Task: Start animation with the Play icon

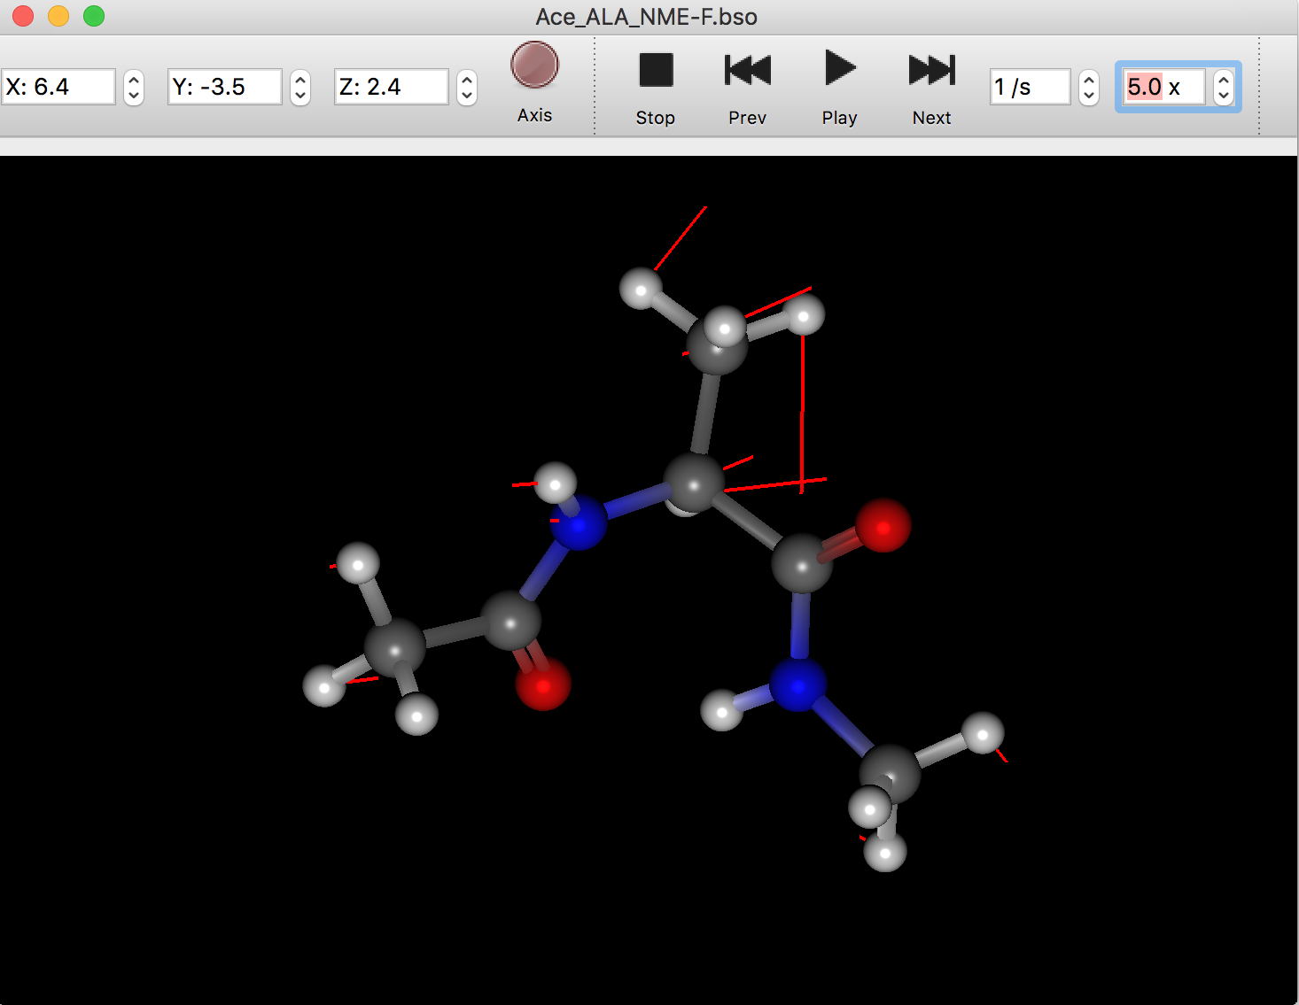Action: click(x=839, y=69)
